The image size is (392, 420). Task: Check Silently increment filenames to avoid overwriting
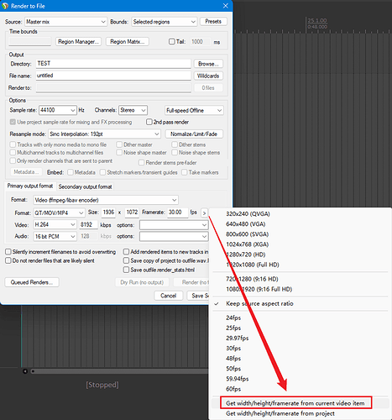click(x=8, y=252)
